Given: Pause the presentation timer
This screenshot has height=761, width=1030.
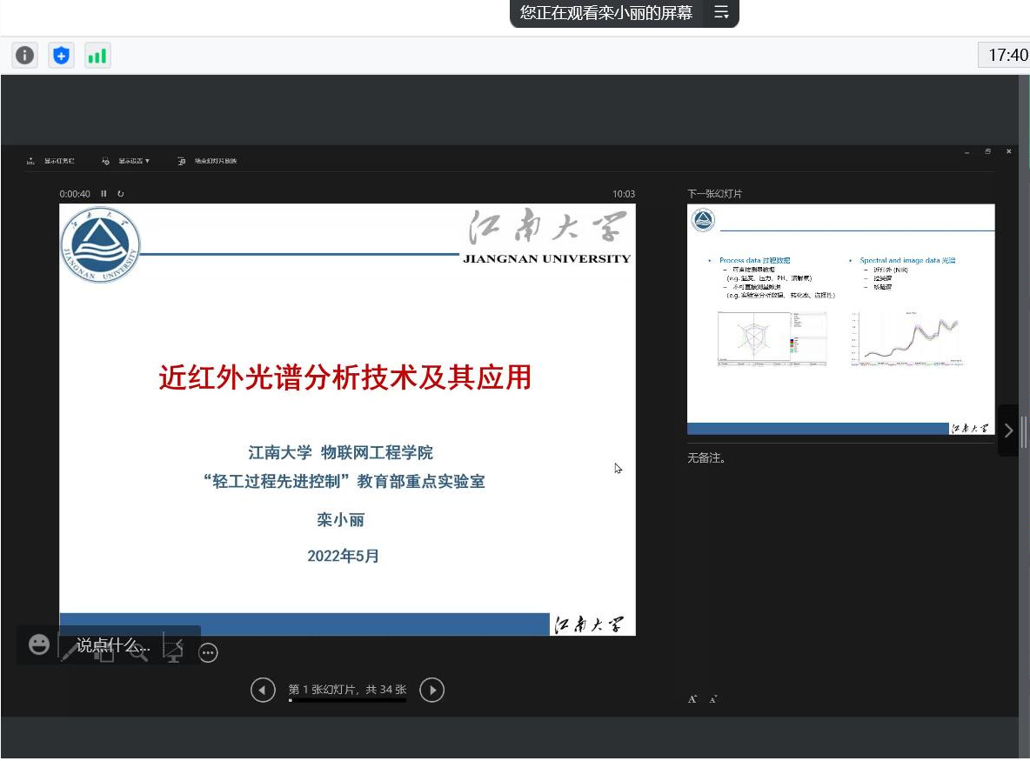Looking at the screenshot, I should coord(104,194).
